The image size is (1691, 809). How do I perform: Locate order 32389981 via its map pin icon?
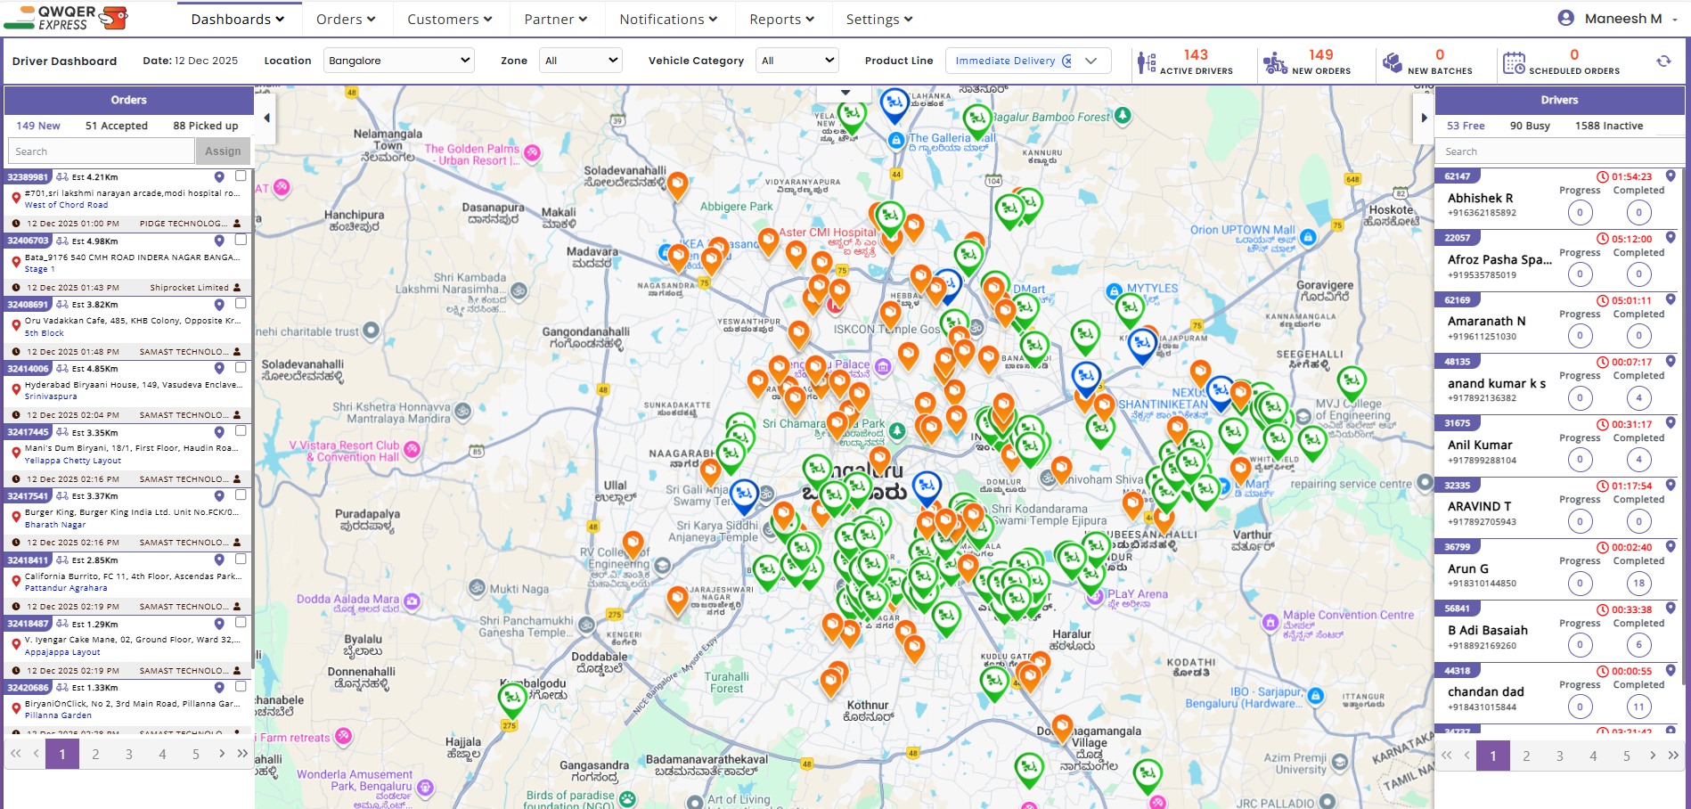[219, 177]
